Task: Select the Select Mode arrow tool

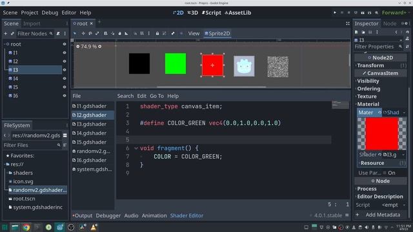Action: point(75,34)
